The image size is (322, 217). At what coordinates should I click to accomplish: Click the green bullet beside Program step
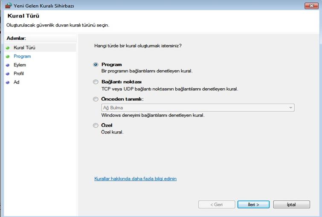[8, 56]
